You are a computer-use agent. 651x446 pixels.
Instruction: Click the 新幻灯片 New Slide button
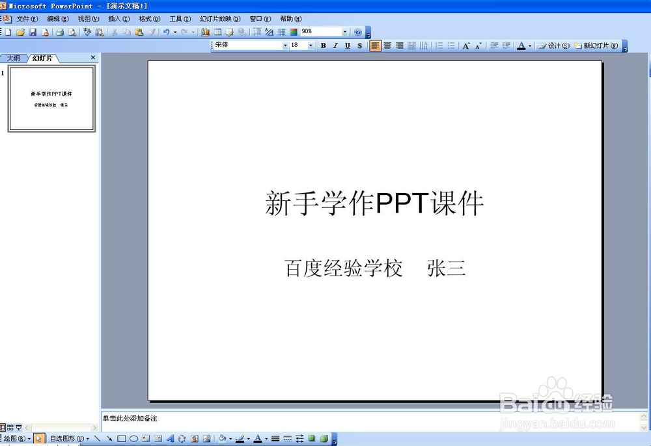click(596, 46)
